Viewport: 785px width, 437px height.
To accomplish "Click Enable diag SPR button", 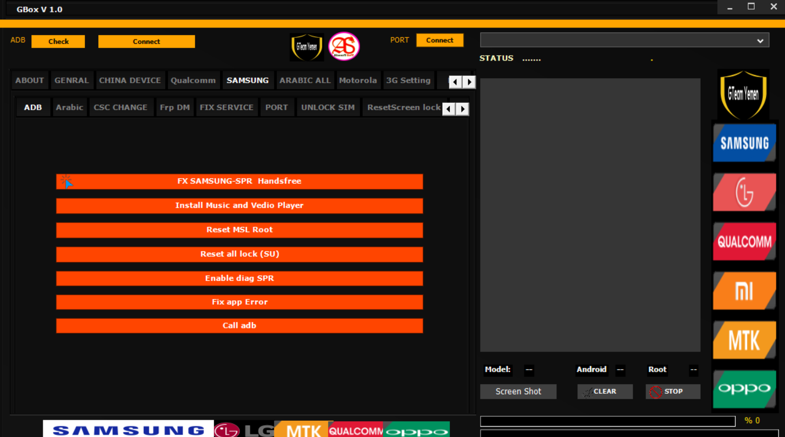I will tap(240, 279).
